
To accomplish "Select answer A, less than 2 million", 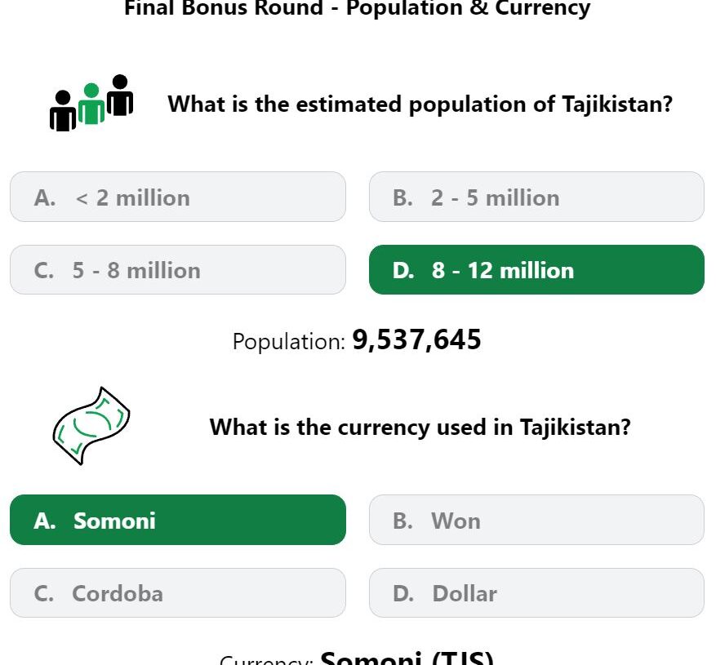I will coord(178,197).
